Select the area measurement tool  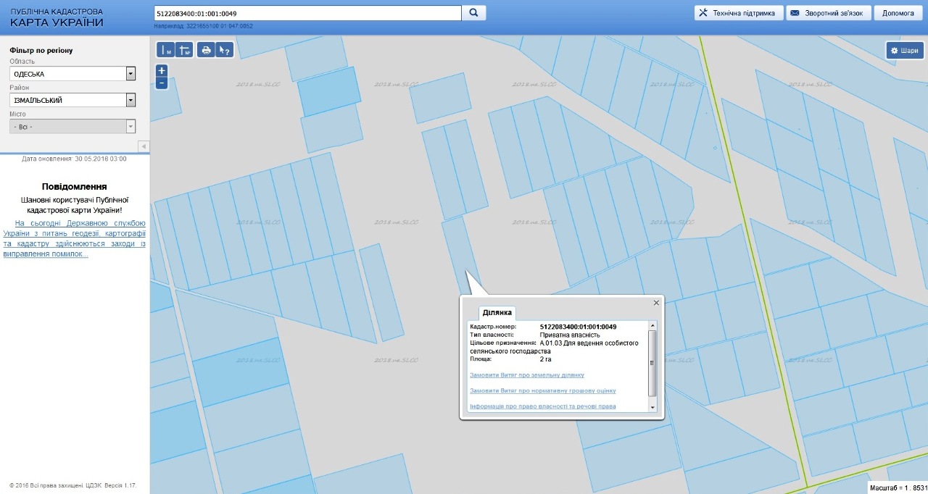(x=184, y=50)
